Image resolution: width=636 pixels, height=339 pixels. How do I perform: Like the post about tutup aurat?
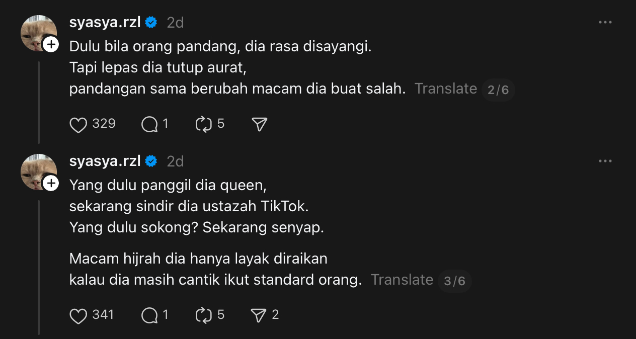click(x=78, y=124)
